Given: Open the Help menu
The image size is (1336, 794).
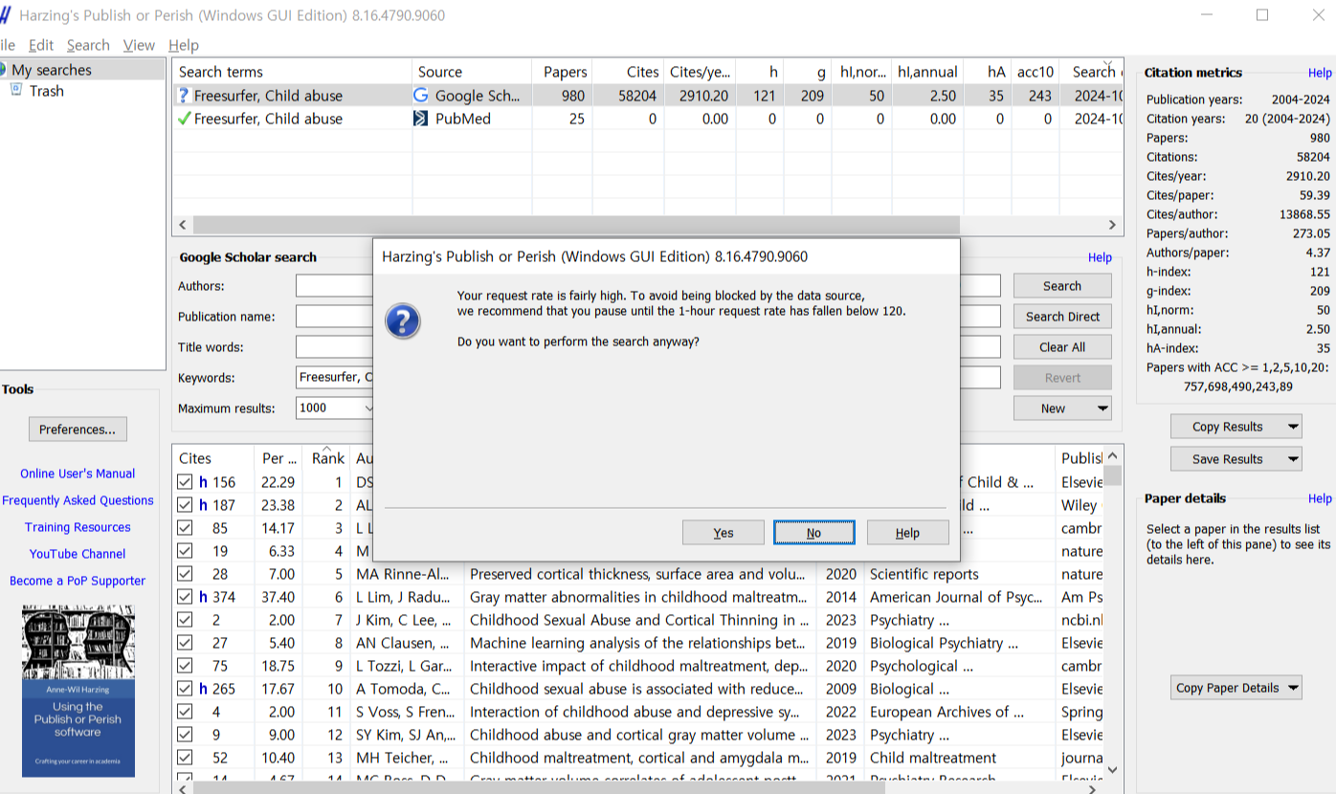Looking at the screenshot, I should coord(184,45).
